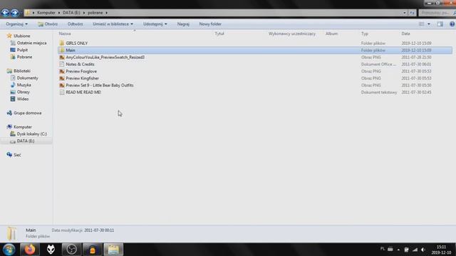The height and width of the screenshot is (256, 456).
Task: Open the orange-icon app in the taskbar
Action: click(x=93, y=250)
